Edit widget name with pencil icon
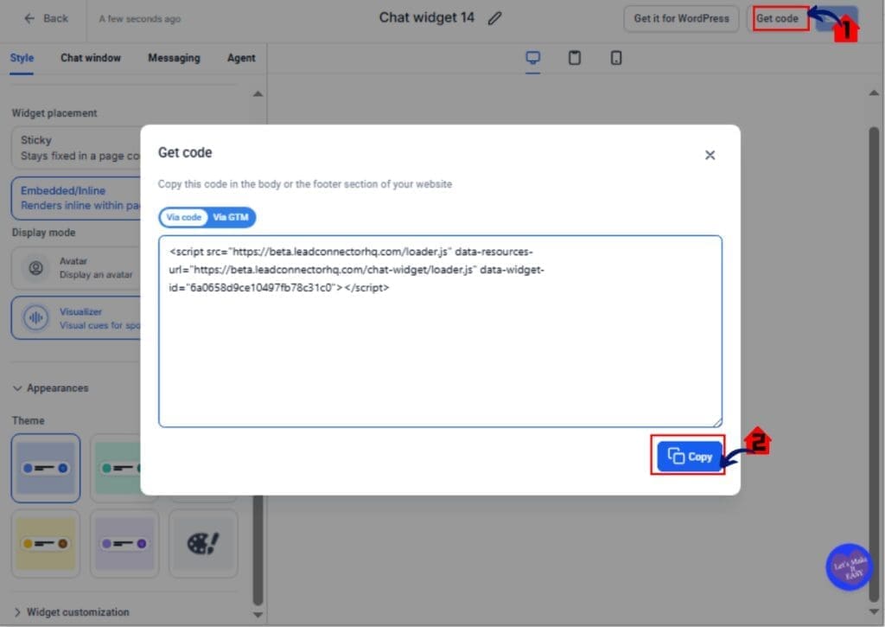This screenshot has width=885, height=627. (494, 19)
